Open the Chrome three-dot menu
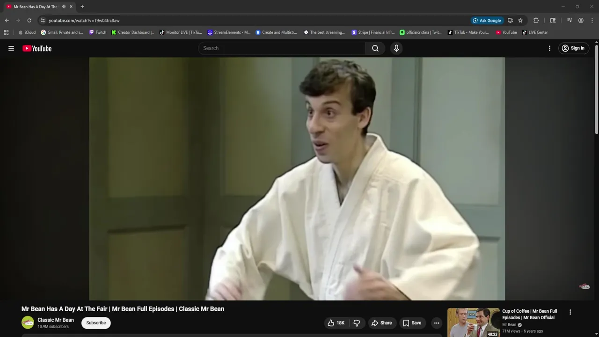Viewport: 599px width, 337px height. 592,21
